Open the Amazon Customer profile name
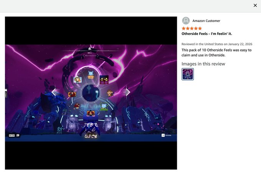This screenshot has height=179, width=261. click(x=206, y=21)
